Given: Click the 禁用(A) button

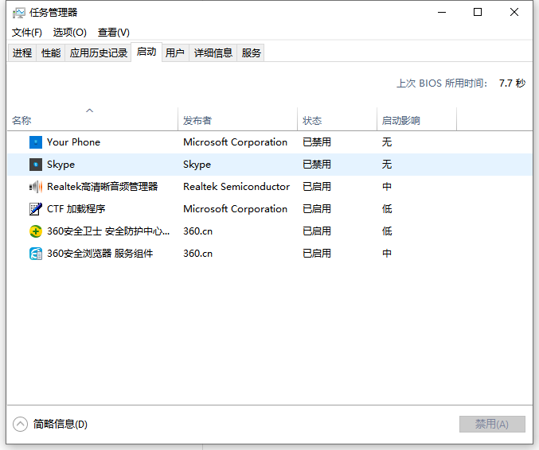Looking at the screenshot, I should 492,425.
